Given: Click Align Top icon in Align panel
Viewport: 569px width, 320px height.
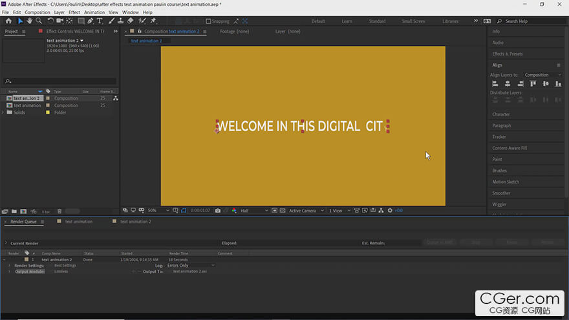Looking at the screenshot, I should [x=533, y=84].
